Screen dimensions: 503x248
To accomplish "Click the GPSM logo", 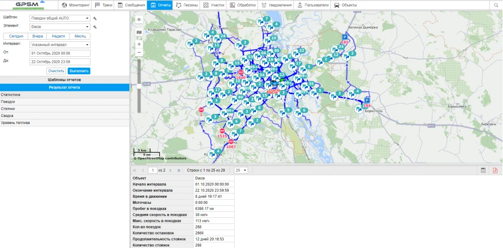I will point(29,5).
